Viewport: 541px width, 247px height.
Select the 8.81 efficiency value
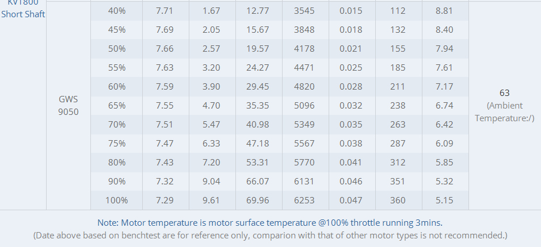444,11
